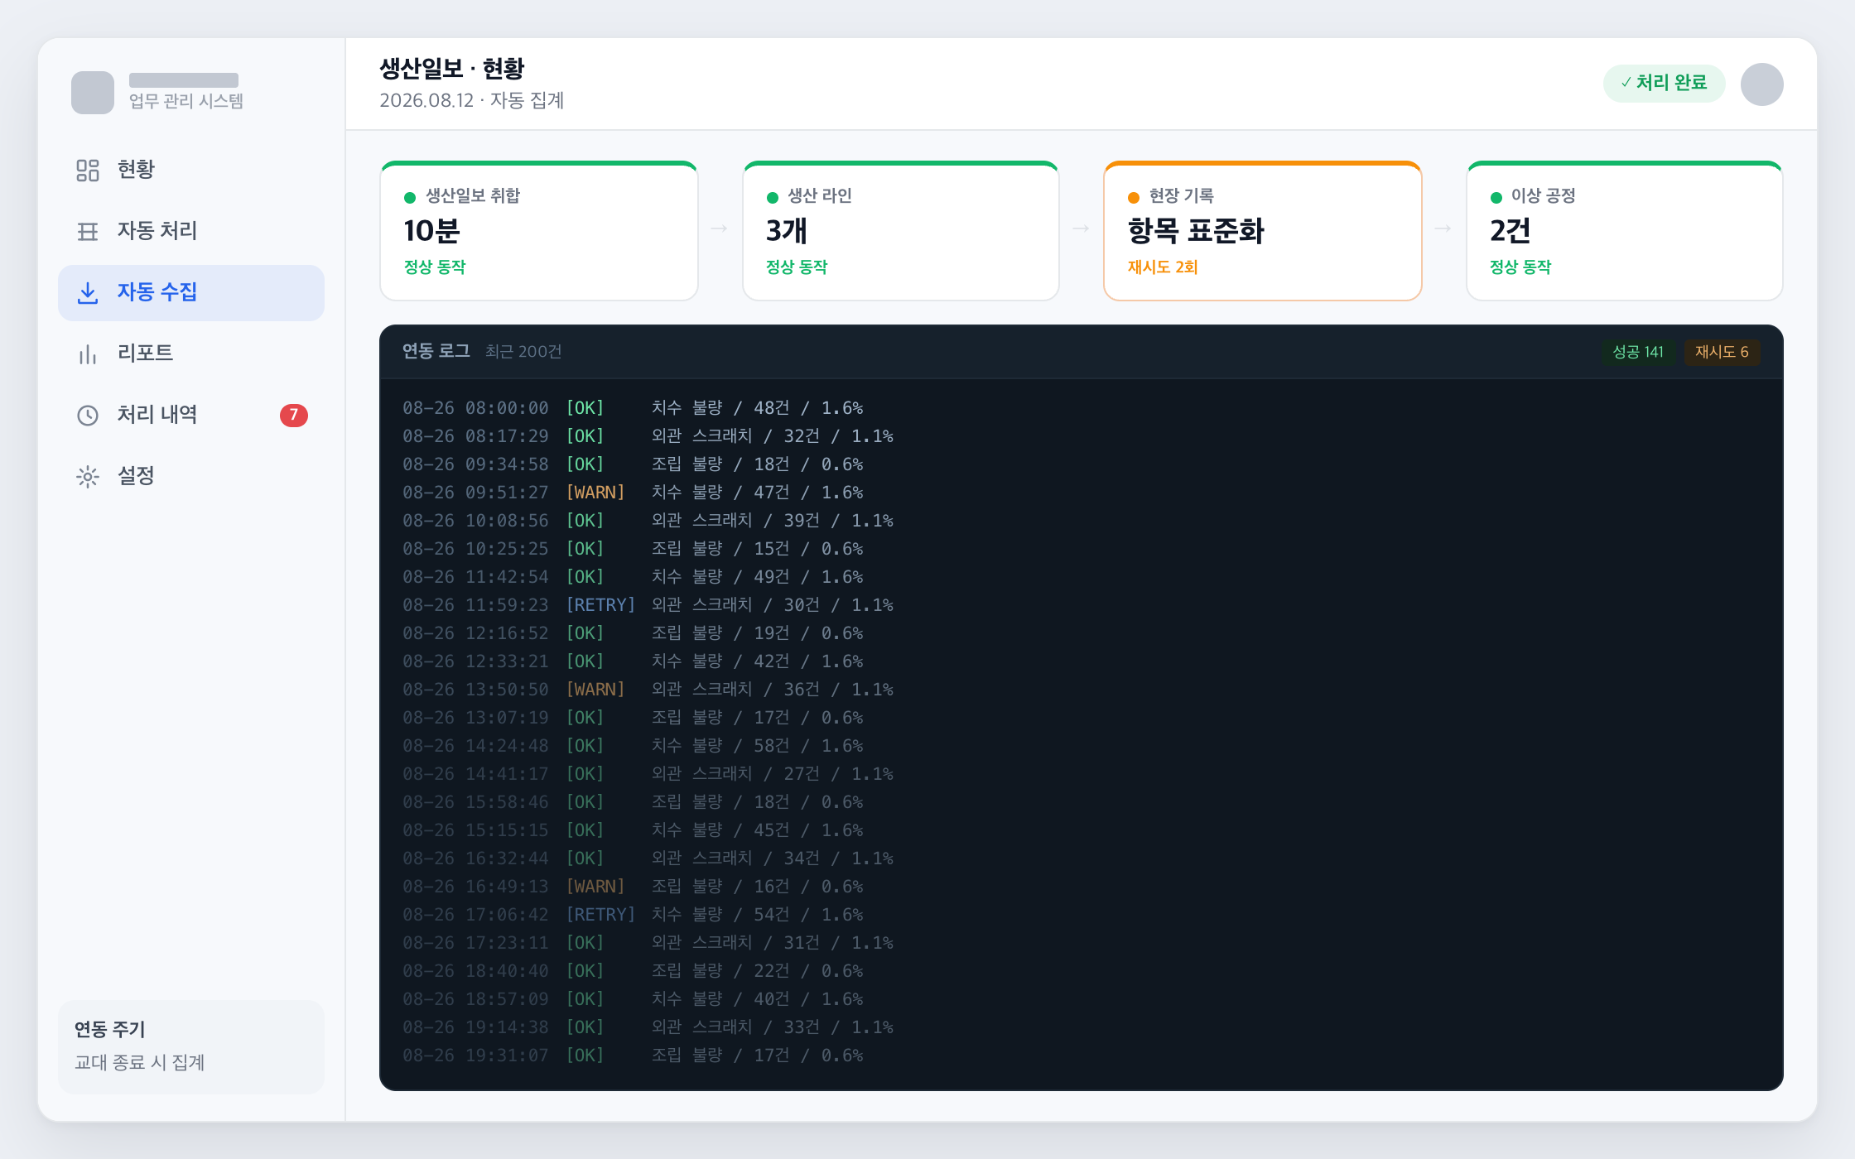
Task: Click the 처리 완료 status pill
Action: coord(1664,83)
